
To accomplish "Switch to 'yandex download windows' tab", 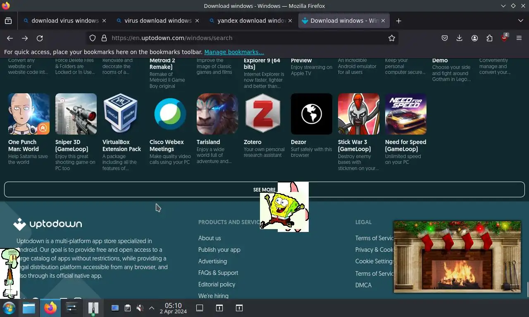I will [x=251, y=21].
